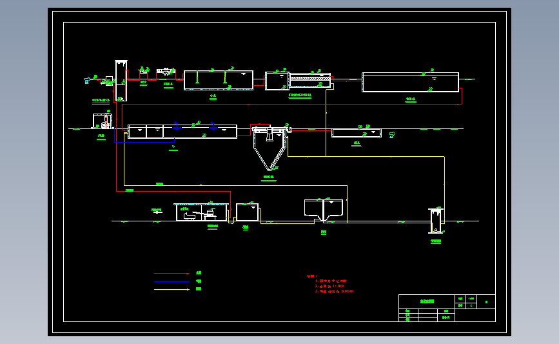Select the small pump house with the red pump
Image resolution: width=559 pixels, height=344 pixels.
[103, 121]
